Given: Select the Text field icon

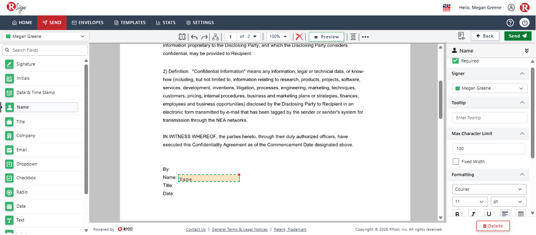Looking at the screenshot, I should point(10,220).
